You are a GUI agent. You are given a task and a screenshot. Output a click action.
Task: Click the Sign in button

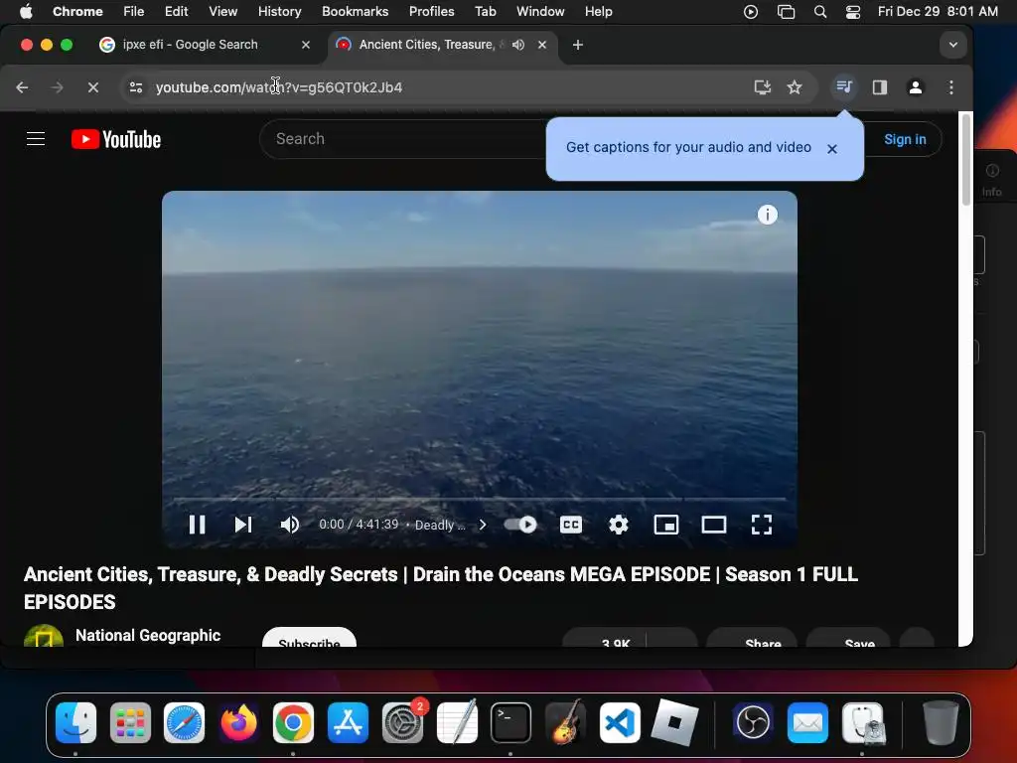pos(905,139)
